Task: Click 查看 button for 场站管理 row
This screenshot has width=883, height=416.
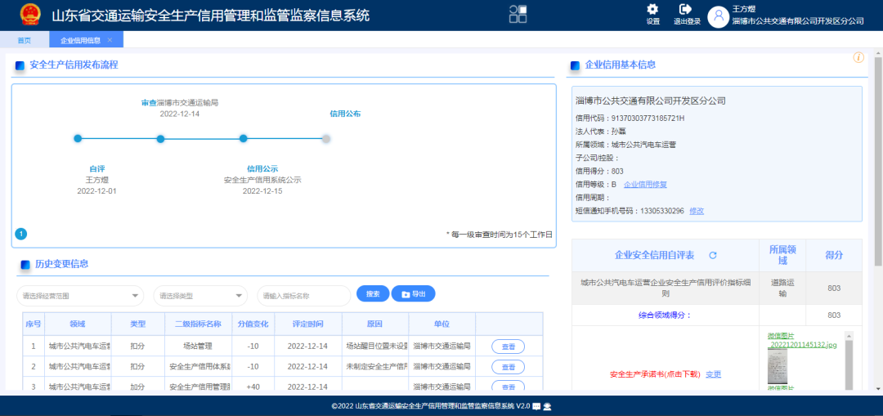Action: tap(508, 347)
